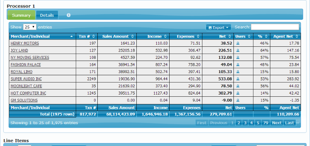Viewport: 310px width, 146px height.
Task: Click the Last page button
Action: coord(290,123)
